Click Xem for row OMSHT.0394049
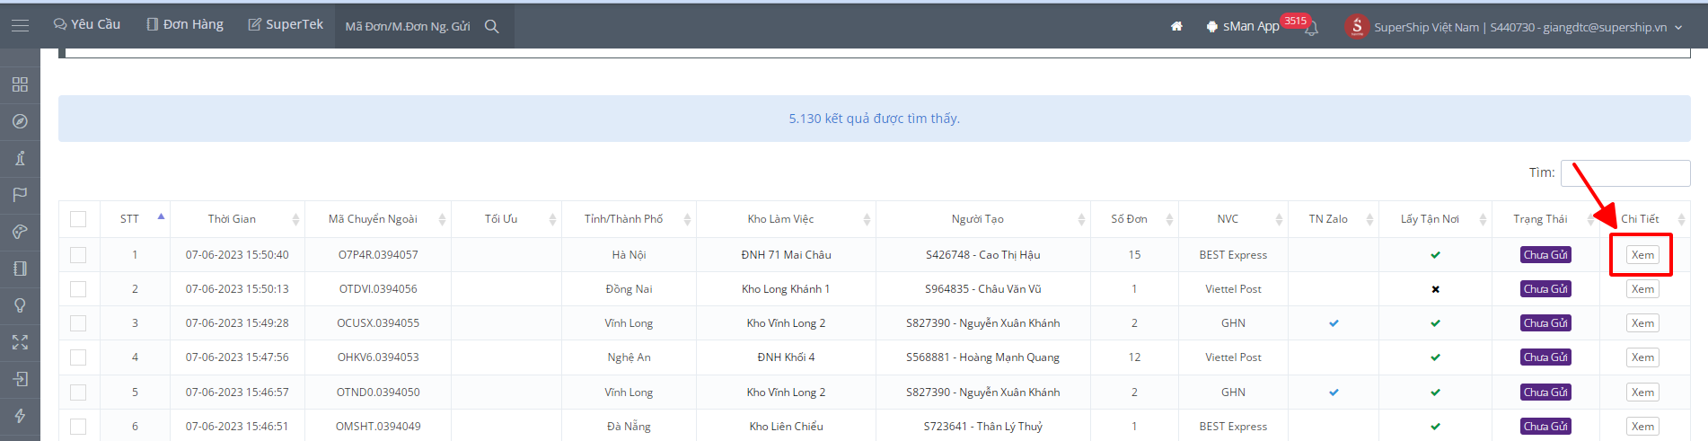Image resolution: width=1708 pixels, height=441 pixels. click(x=1642, y=427)
